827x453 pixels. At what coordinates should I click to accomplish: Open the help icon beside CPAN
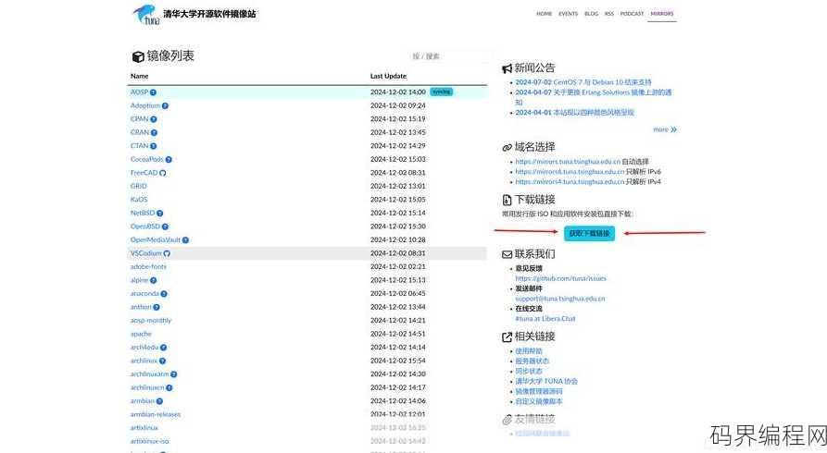click(154, 119)
